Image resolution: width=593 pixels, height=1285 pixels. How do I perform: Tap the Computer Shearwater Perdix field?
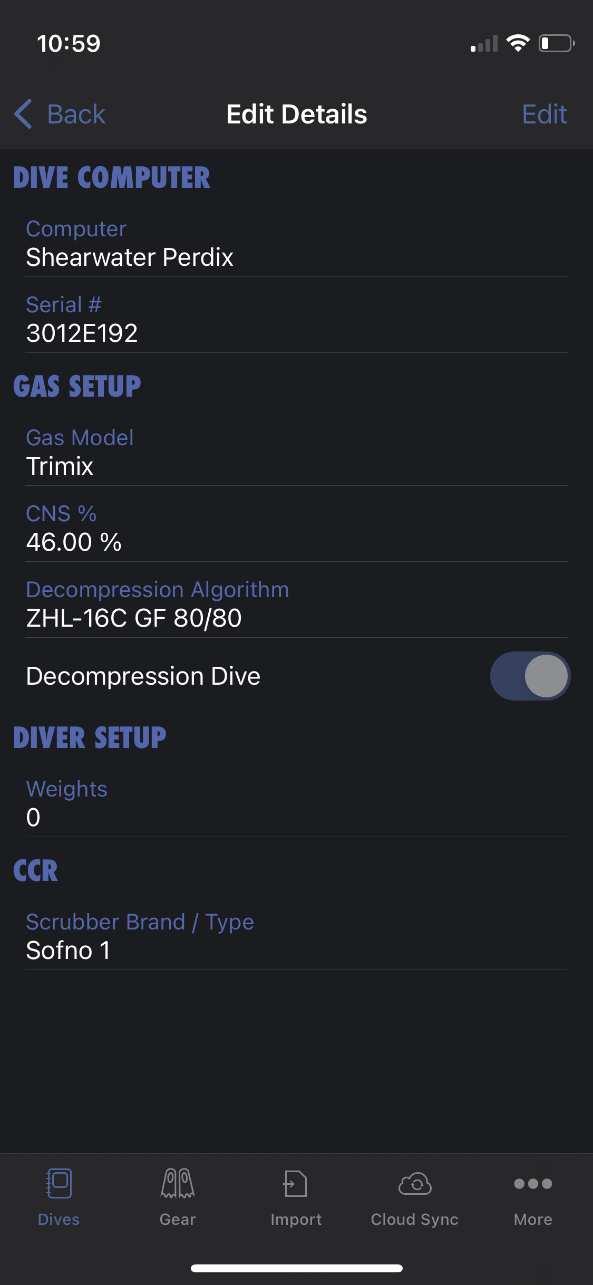296,244
